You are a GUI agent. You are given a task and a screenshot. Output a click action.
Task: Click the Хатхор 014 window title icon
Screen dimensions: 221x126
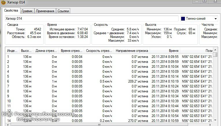pyautogui.click(x=3, y=2)
